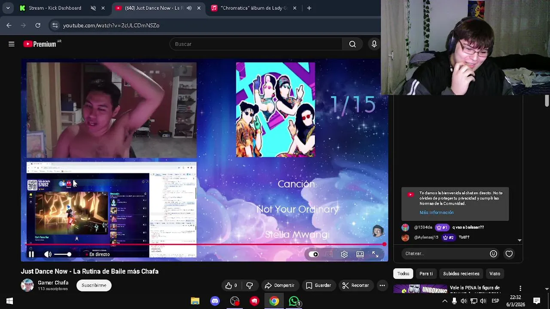Screen dimensions: 550x309
Task: Open a new browser tab
Action: (309, 8)
